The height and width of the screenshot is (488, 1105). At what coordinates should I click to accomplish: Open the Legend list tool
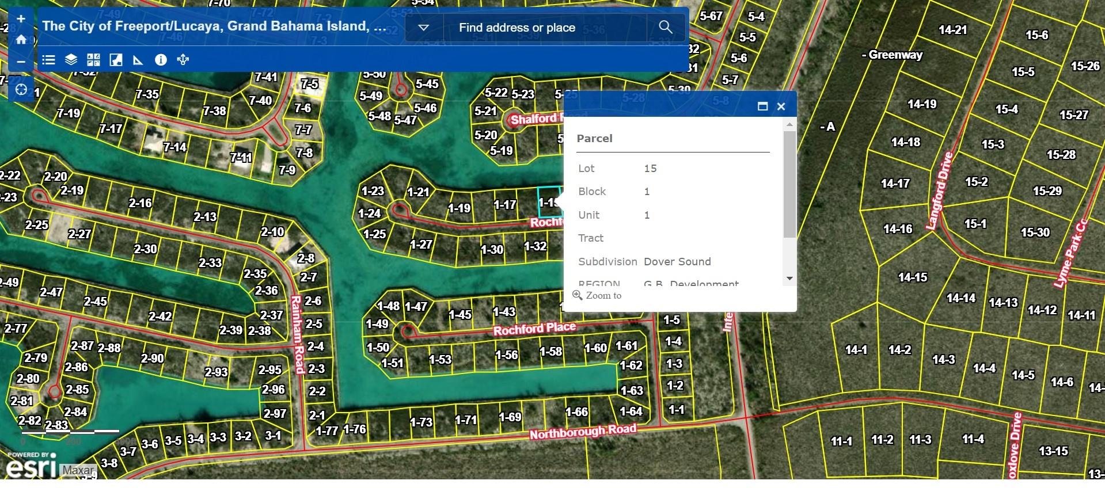pos(49,60)
